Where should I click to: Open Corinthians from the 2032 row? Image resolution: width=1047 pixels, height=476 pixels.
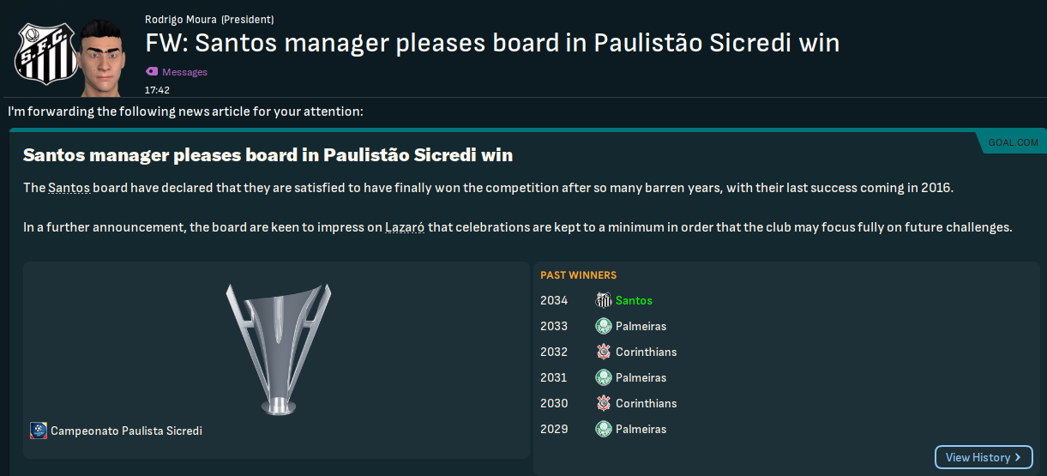(x=646, y=352)
